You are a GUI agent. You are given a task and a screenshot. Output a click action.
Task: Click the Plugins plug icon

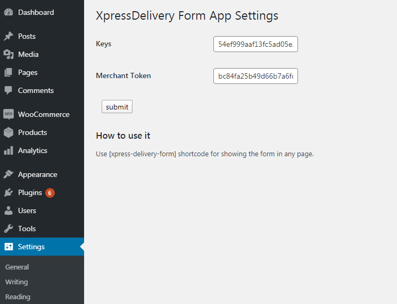pos(9,192)
